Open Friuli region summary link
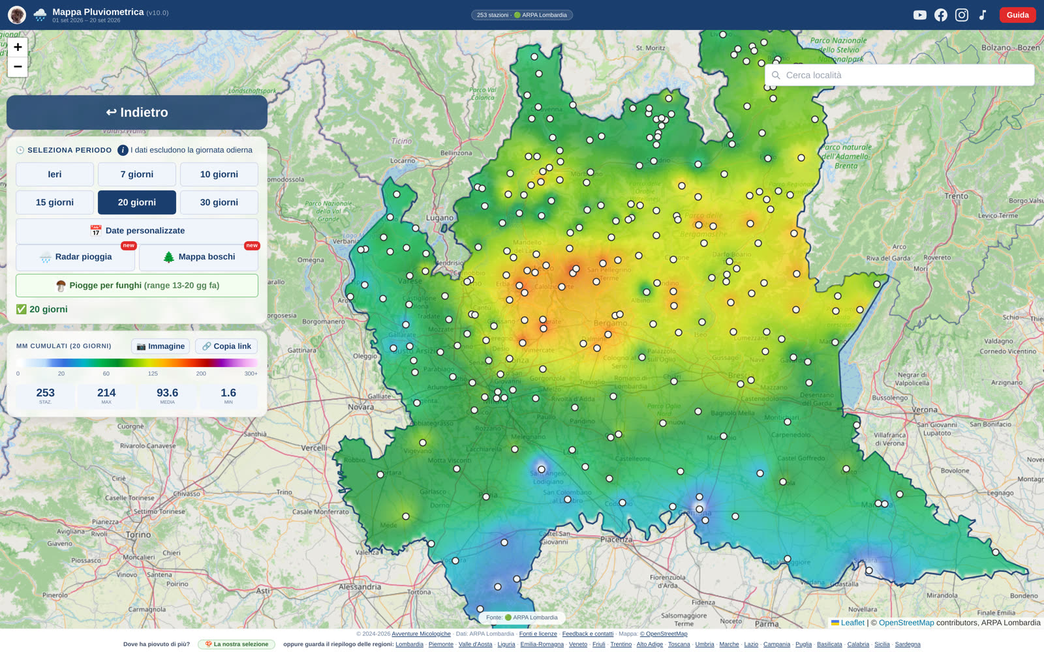The height and width of the screenshot is (652, 1044). pos(599,644)
